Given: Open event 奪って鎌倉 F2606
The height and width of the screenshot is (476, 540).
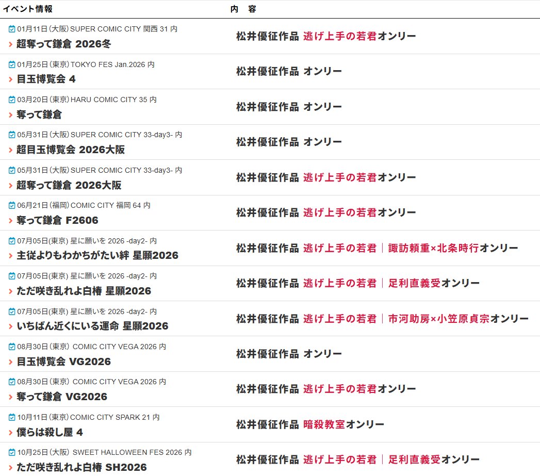Looking at the screenshot, I should (58, 220).
